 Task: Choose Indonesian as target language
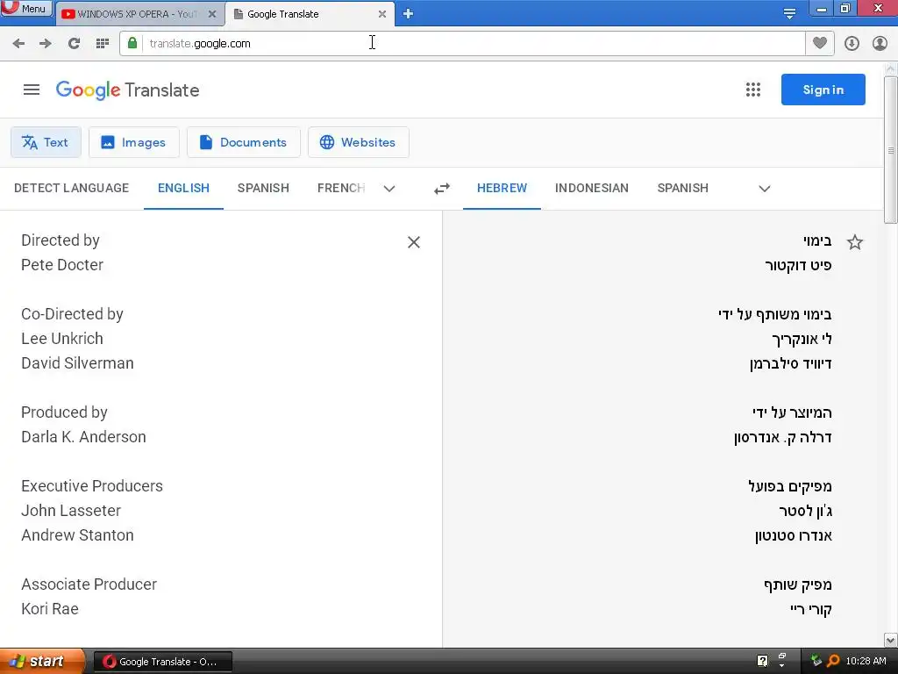coord(592,188)
